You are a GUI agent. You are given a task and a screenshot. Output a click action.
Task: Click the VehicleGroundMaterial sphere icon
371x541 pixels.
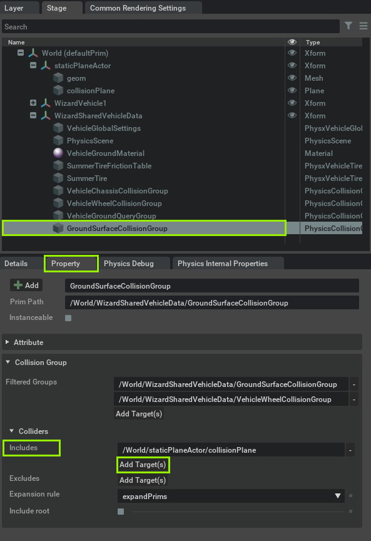pos(58,153)
